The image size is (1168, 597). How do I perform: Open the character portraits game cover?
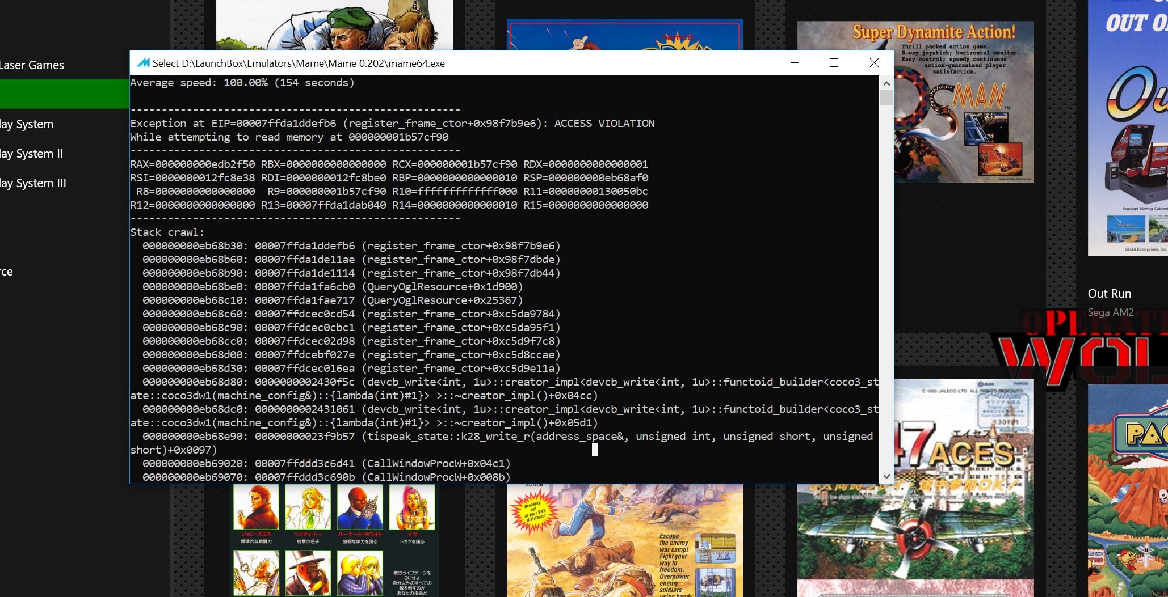[x=334, y=540]
